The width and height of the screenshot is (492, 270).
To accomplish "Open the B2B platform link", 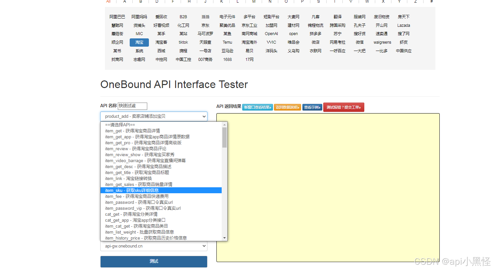I will click(183, 17).
